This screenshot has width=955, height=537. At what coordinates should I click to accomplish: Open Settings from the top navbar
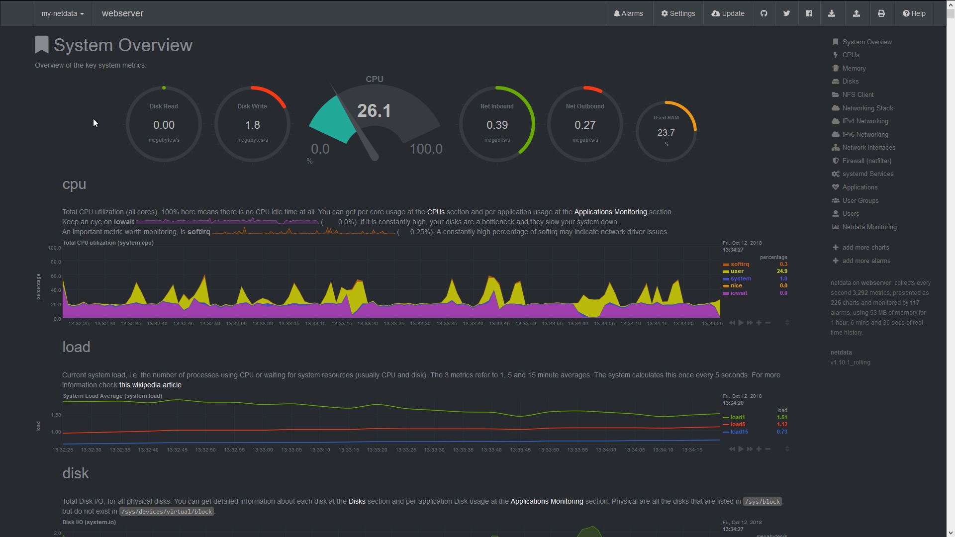click(678, 13)
